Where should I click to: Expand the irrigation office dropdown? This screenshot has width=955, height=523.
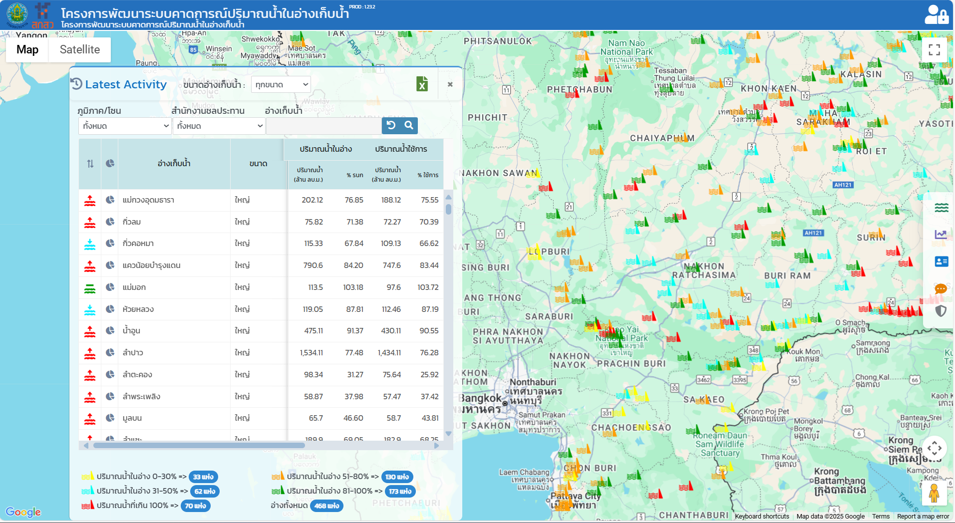coord(219,126)
